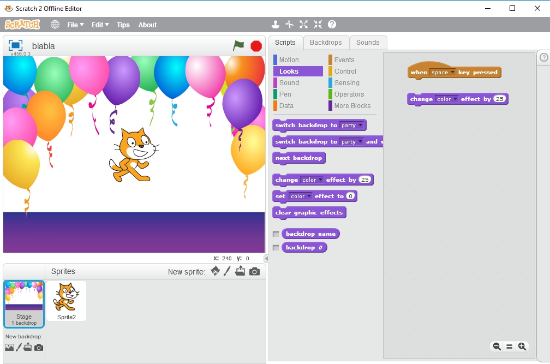Zoom out the scripts area
The height and width of the screenshot is (364, 550).
click(497, 347)
